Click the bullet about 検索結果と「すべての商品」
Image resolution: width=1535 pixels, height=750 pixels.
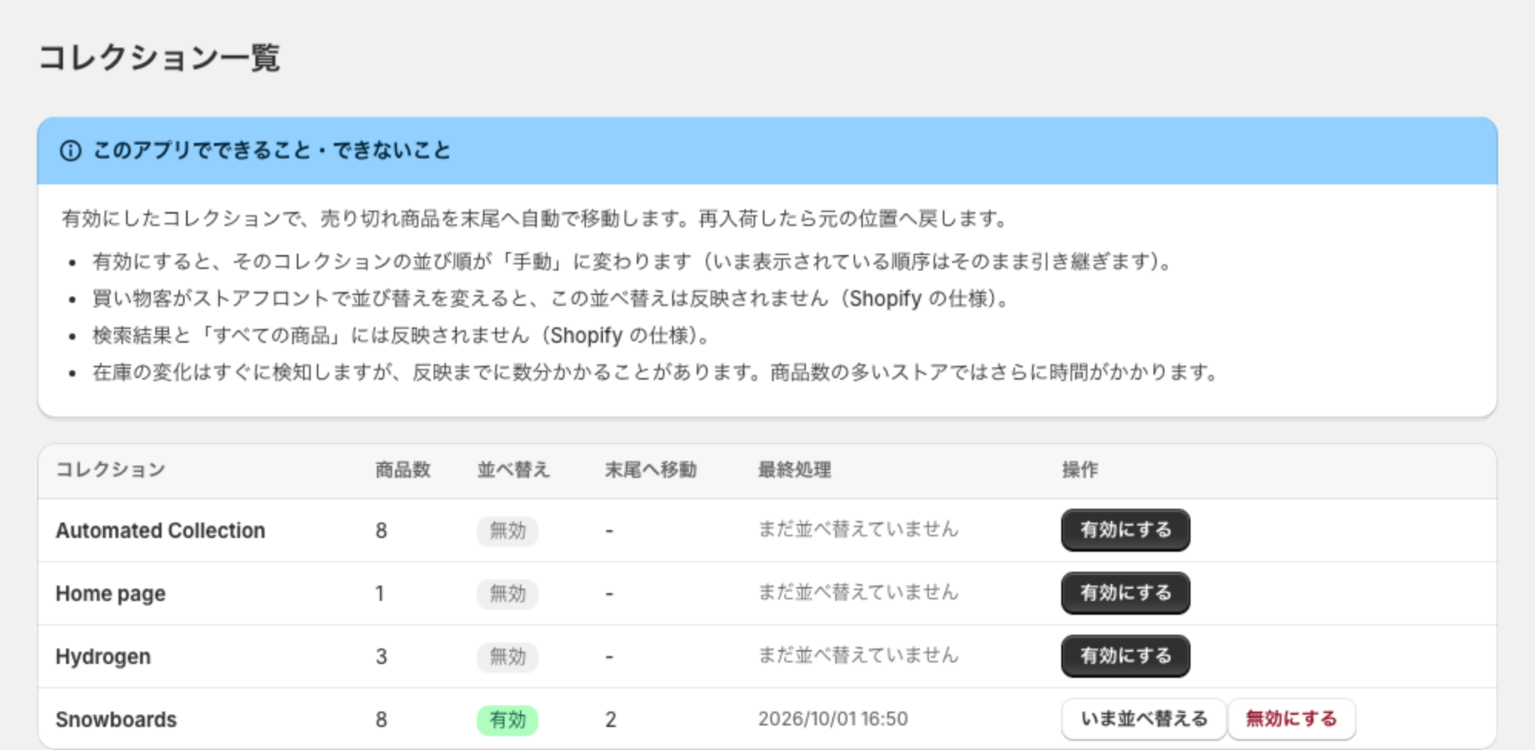(x=403, y=336)
